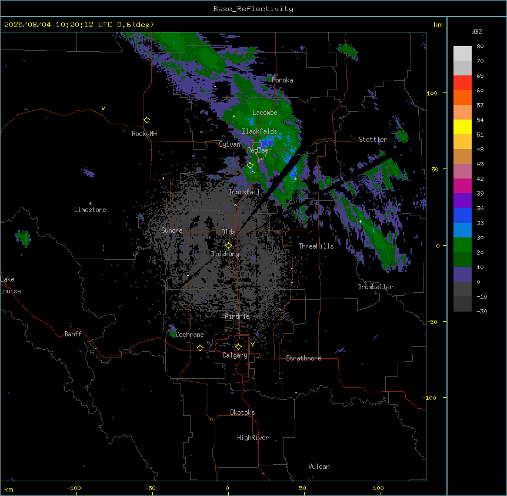Pick the magenta 42-39 dBZ legend swatch
507x496 pixels.
point(462,186)
